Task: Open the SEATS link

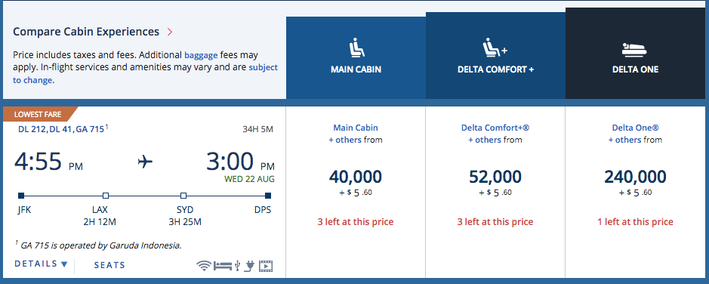Action: click(x=109, y=265)
